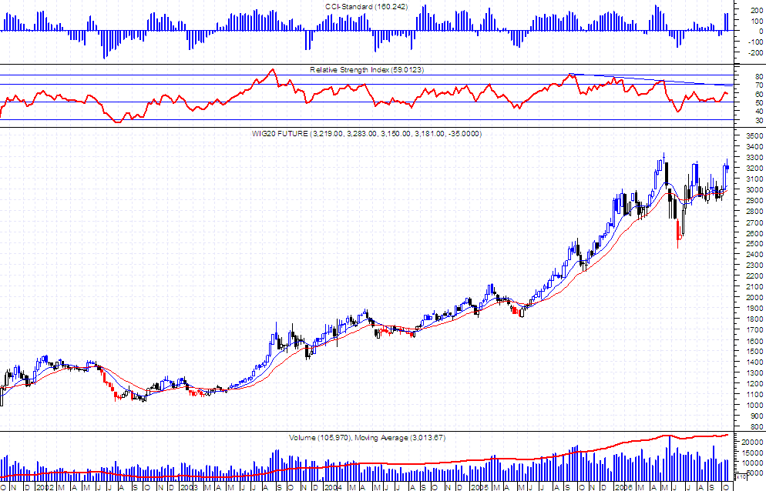Click the 2300 price axis label

point(756,265)
